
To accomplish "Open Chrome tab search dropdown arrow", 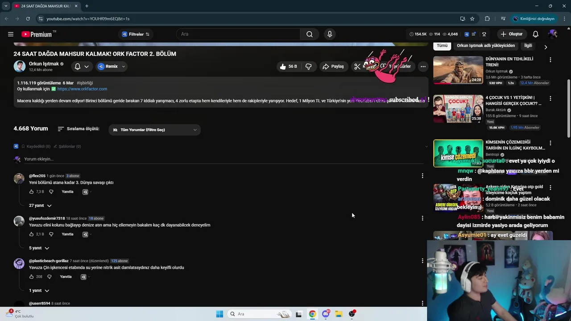I will tap(6, 6).
